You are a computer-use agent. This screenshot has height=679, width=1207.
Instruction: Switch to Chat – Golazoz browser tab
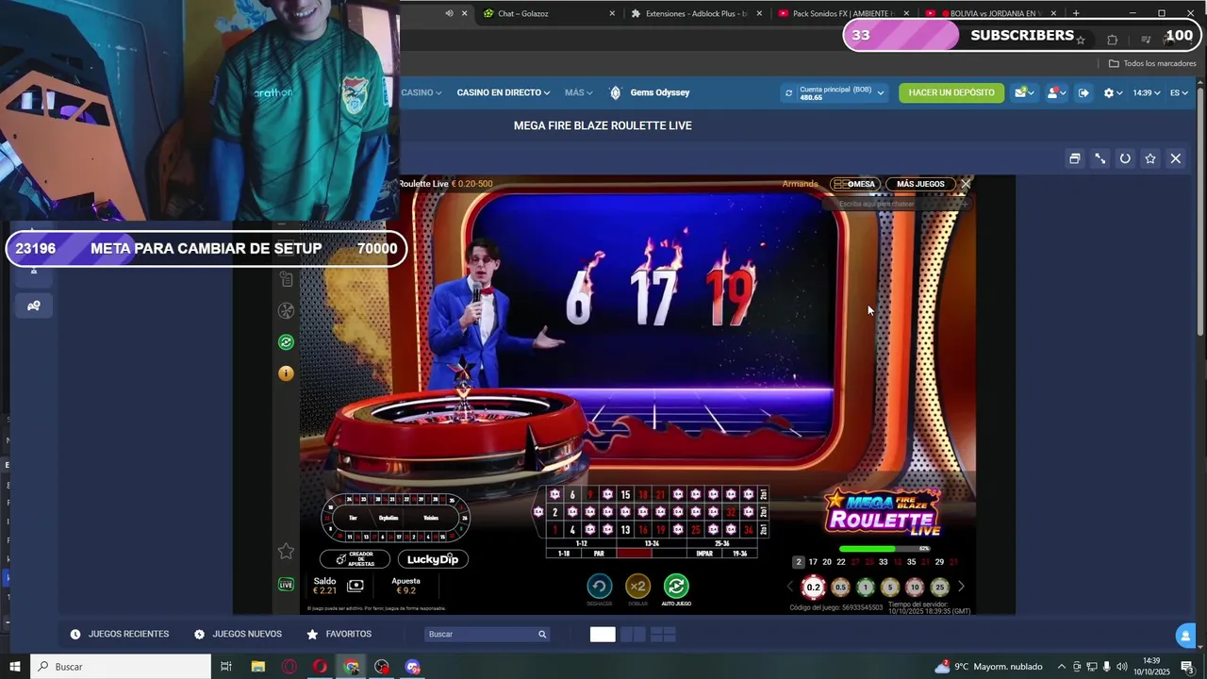click(547, 13)
